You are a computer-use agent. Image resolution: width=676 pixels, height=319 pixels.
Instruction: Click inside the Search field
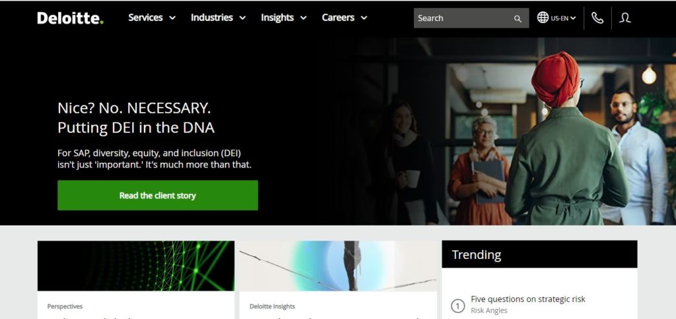coord(471,18)
